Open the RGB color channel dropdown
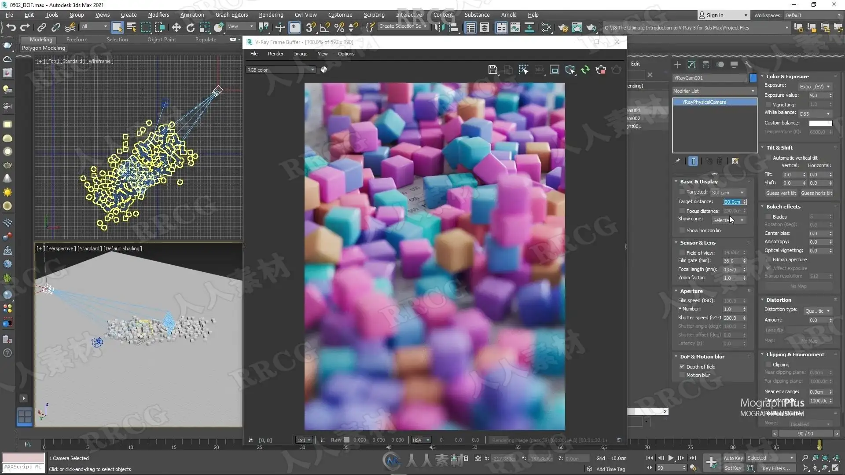 pyautogui.click(x=281, y=70)
